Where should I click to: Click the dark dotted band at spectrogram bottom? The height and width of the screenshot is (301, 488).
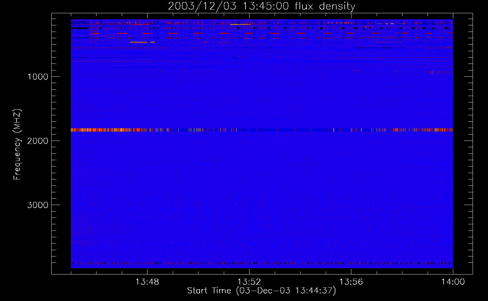click(x=262, y=263)
